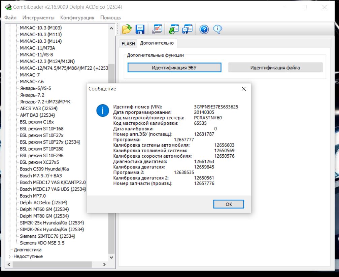Image resolution: width=339 pixels, height=277 pixels.
Task: Open the Инструменты menu
Action: (38, 17)
